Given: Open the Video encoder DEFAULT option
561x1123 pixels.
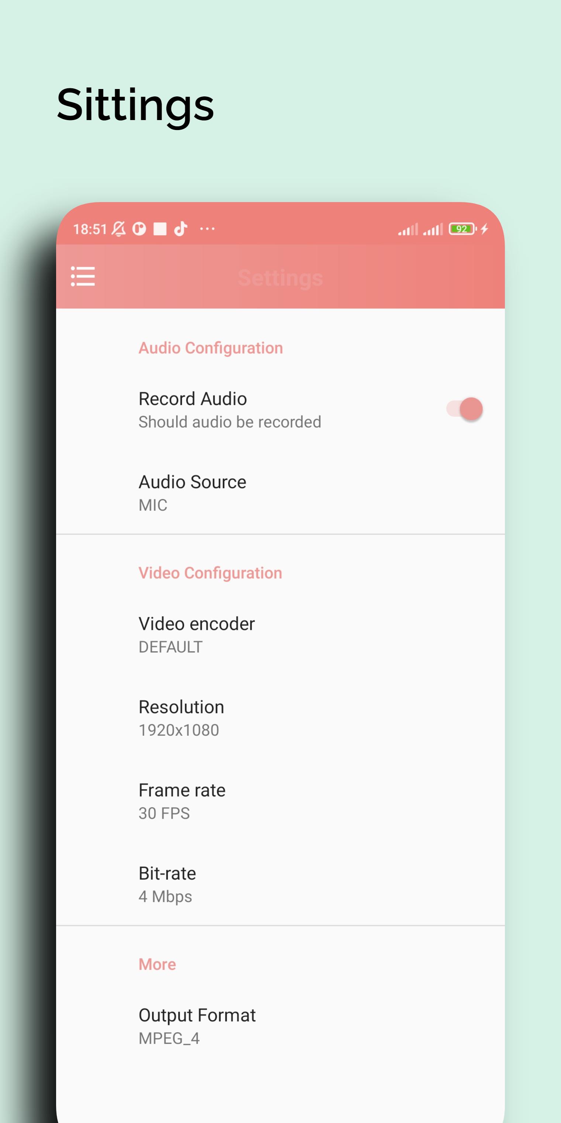Looking at the screenshot, I should 280,635.
